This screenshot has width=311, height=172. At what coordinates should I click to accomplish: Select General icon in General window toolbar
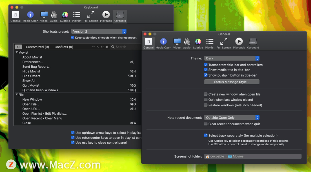(149, 43)
